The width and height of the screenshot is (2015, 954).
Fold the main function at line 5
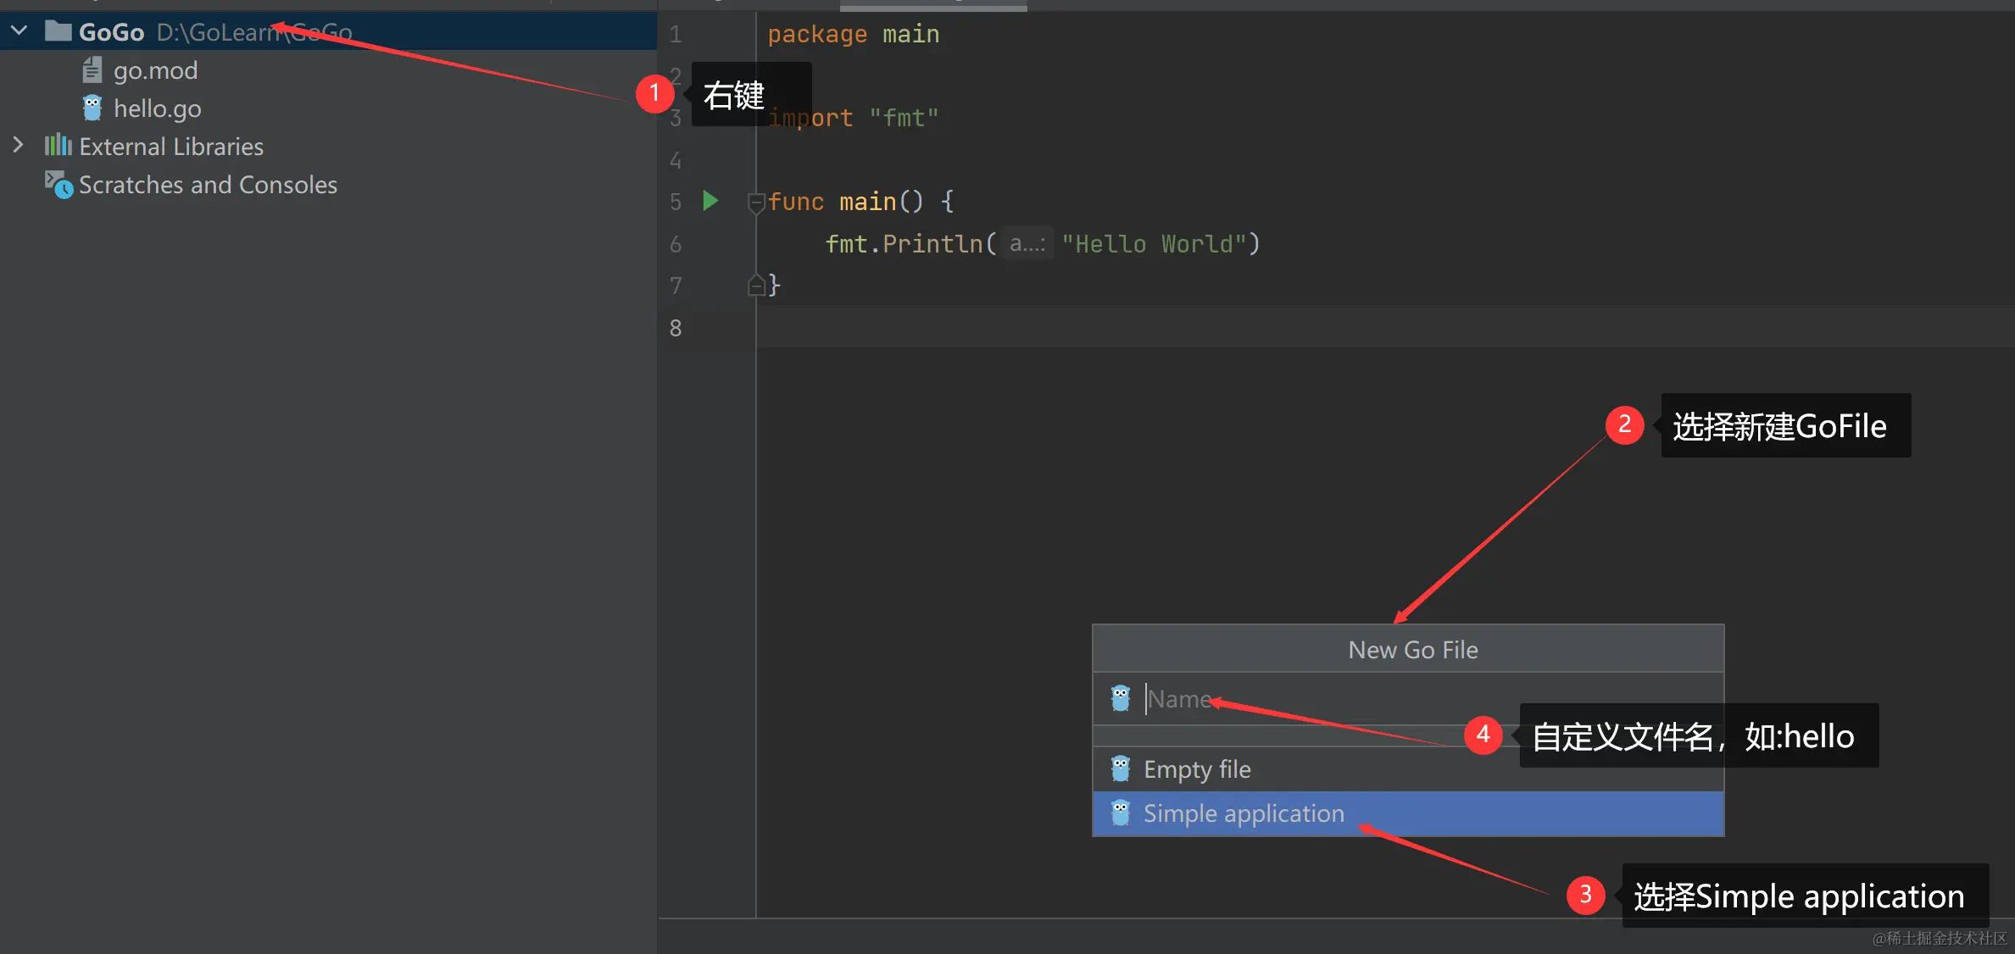[x=755, y=202]
